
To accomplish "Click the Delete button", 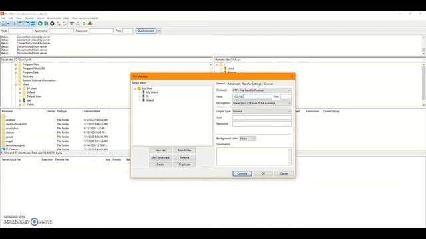I will point(160,165).
